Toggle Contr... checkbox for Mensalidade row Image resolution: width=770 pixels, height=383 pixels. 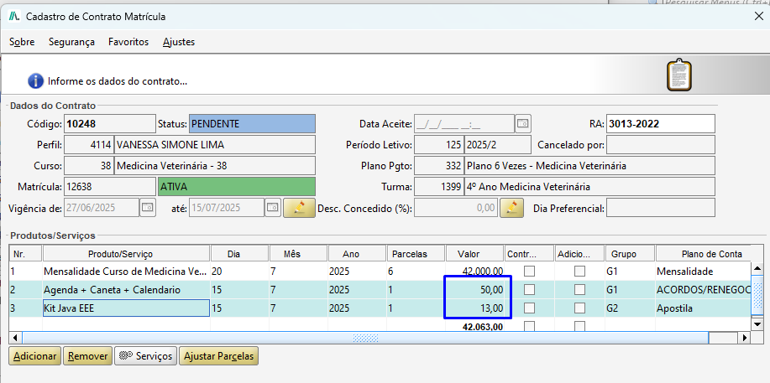(529, 272)
